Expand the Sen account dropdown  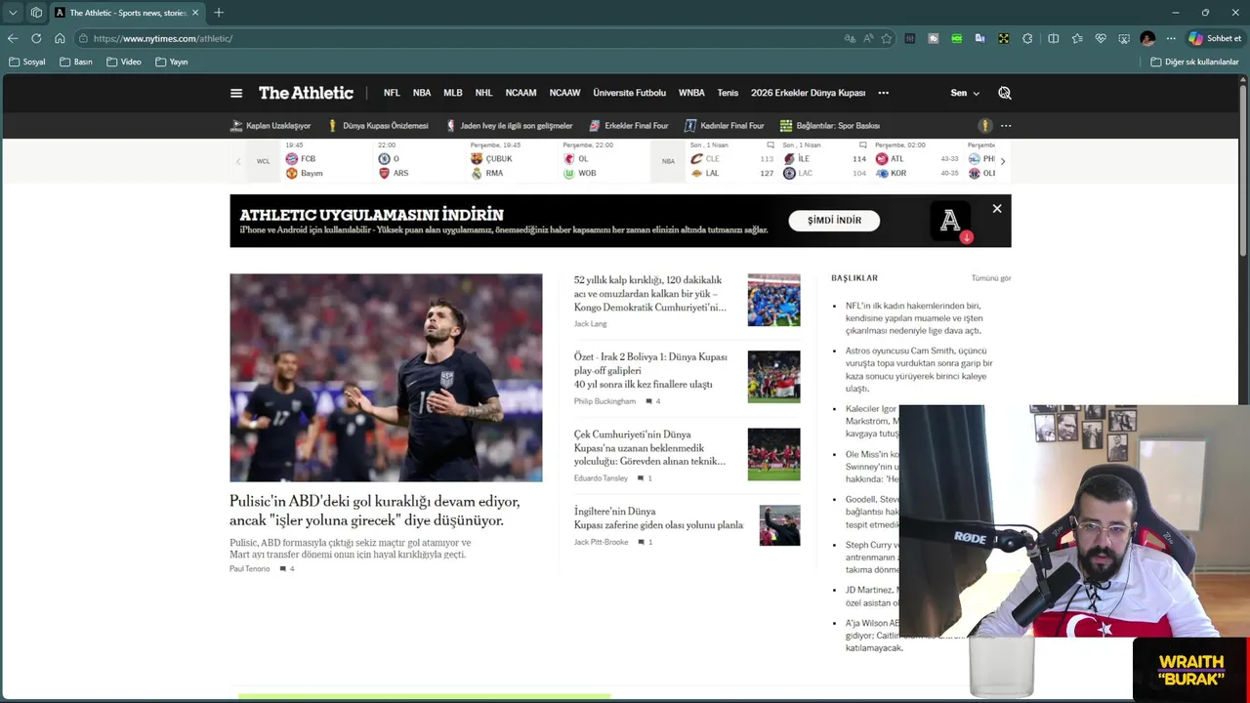pos(965,93)
